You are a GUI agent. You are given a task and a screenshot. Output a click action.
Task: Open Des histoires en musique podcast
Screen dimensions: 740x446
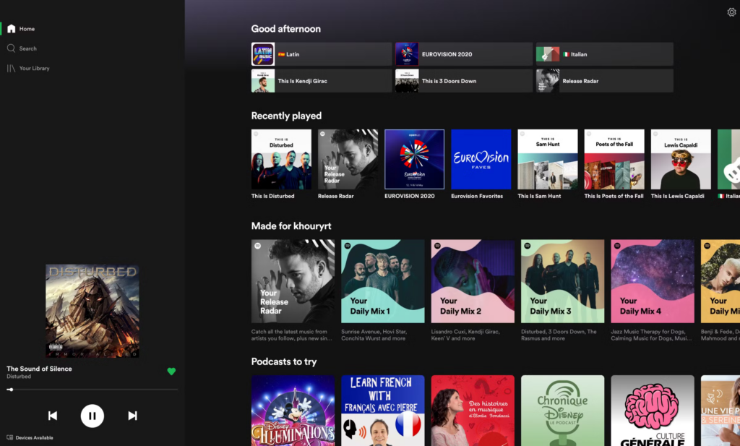pos(473,411)
